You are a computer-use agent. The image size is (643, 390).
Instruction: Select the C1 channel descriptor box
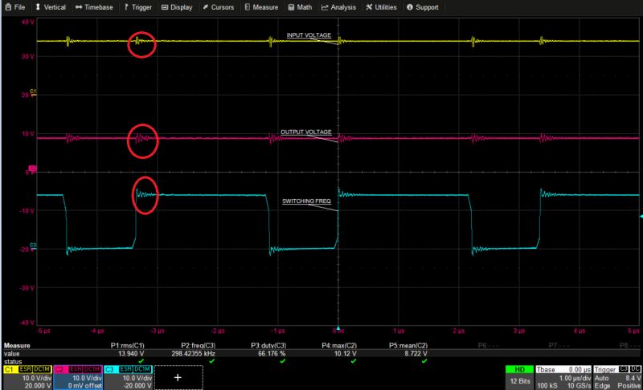27,377
